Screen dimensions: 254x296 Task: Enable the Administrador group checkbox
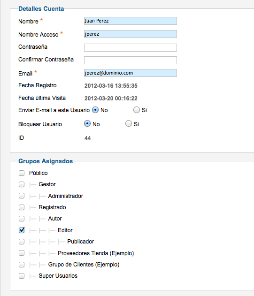pos(22,196)
